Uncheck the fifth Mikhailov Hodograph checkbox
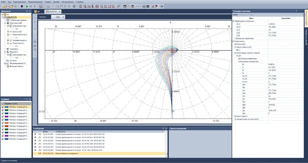Image resolution: width=308 pixels, height=163 pixels. coord(2,120)
